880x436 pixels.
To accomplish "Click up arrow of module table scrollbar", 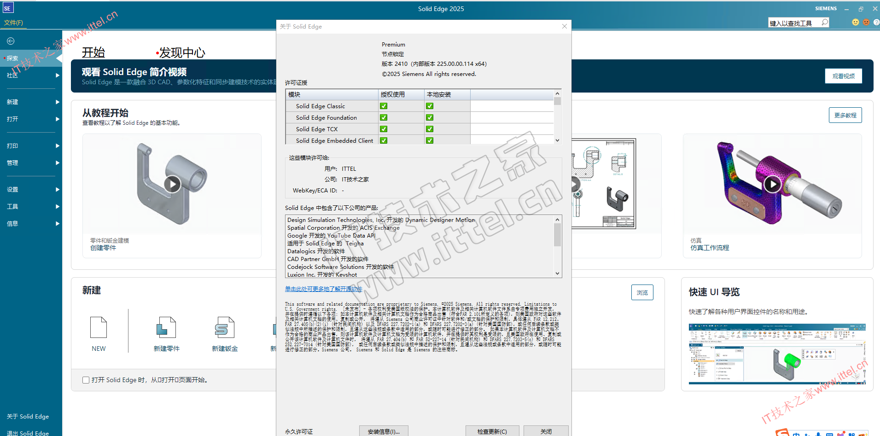I will [x=557, y=93].
